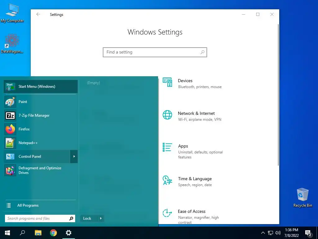Launch 7-Zip File Manager
The image size is (318, 239).
click(41, 115)
